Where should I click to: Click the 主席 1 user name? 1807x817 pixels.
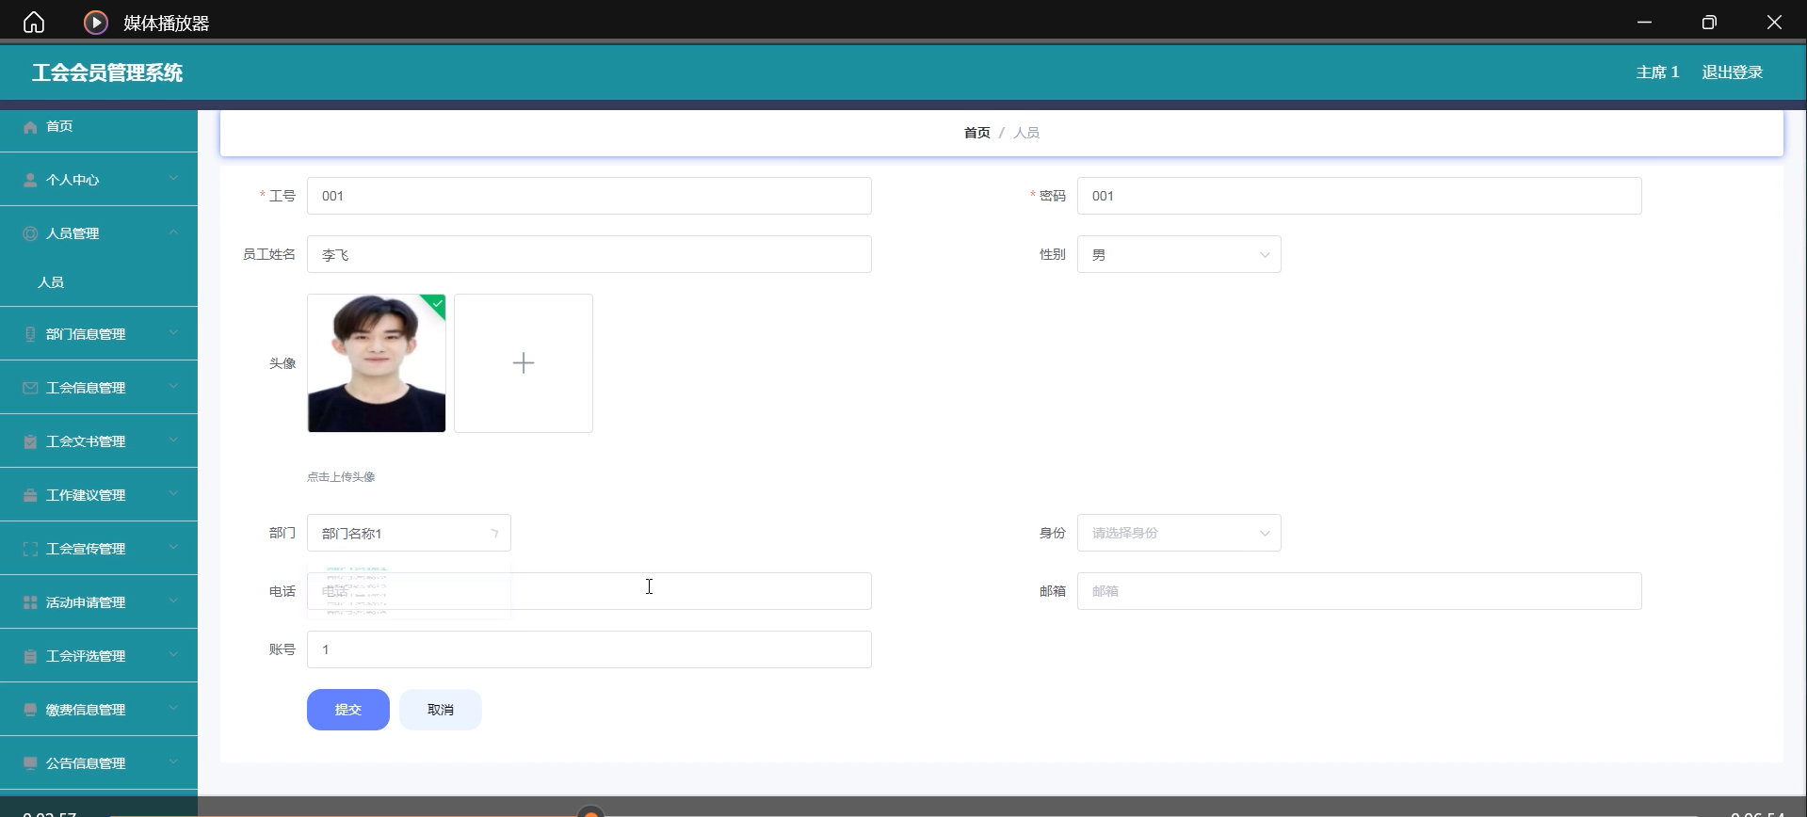(1657, 72)
